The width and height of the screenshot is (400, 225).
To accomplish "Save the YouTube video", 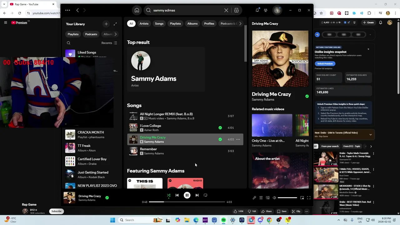I will [x=282, y=211].
